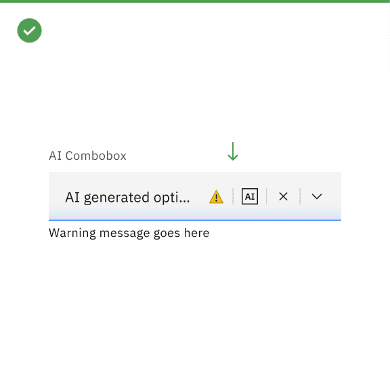Click the truncated ellipsis in combobox text
390x390 pixels.
tap(185, 201)
